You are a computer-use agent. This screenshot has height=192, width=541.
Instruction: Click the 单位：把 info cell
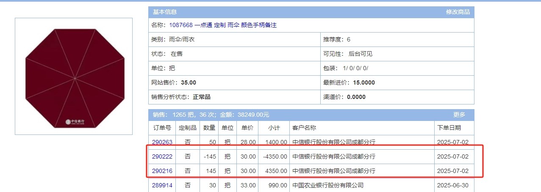[x=234, y=68]
